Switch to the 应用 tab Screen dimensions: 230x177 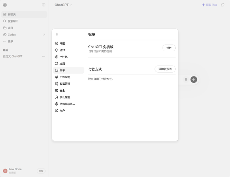click(x=69, y=63)
